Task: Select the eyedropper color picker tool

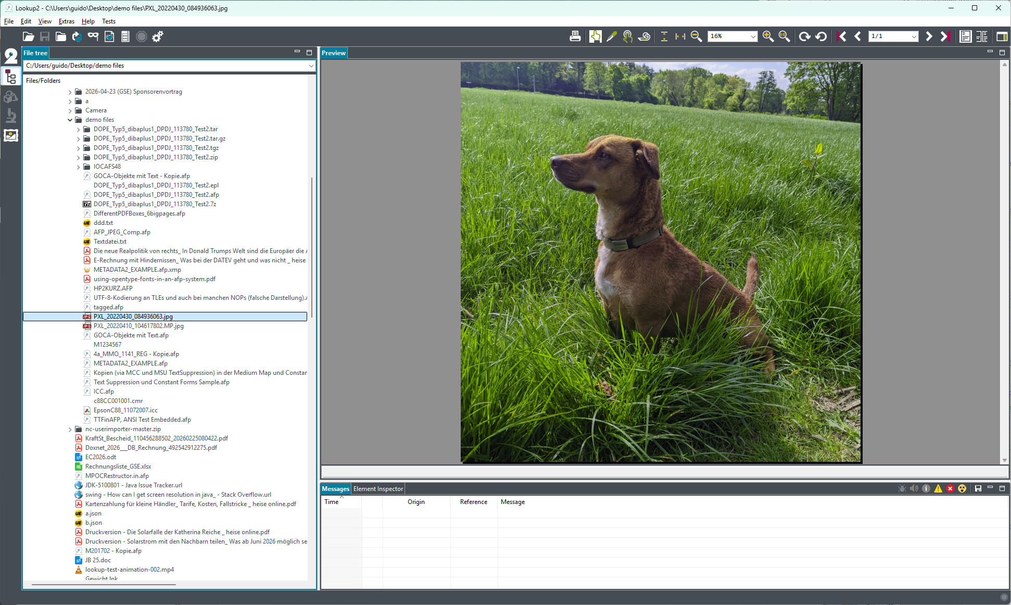Action: coord(612,36)
